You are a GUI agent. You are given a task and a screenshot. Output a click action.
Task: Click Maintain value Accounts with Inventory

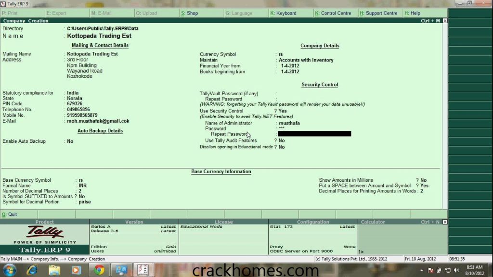click(306, 60)
